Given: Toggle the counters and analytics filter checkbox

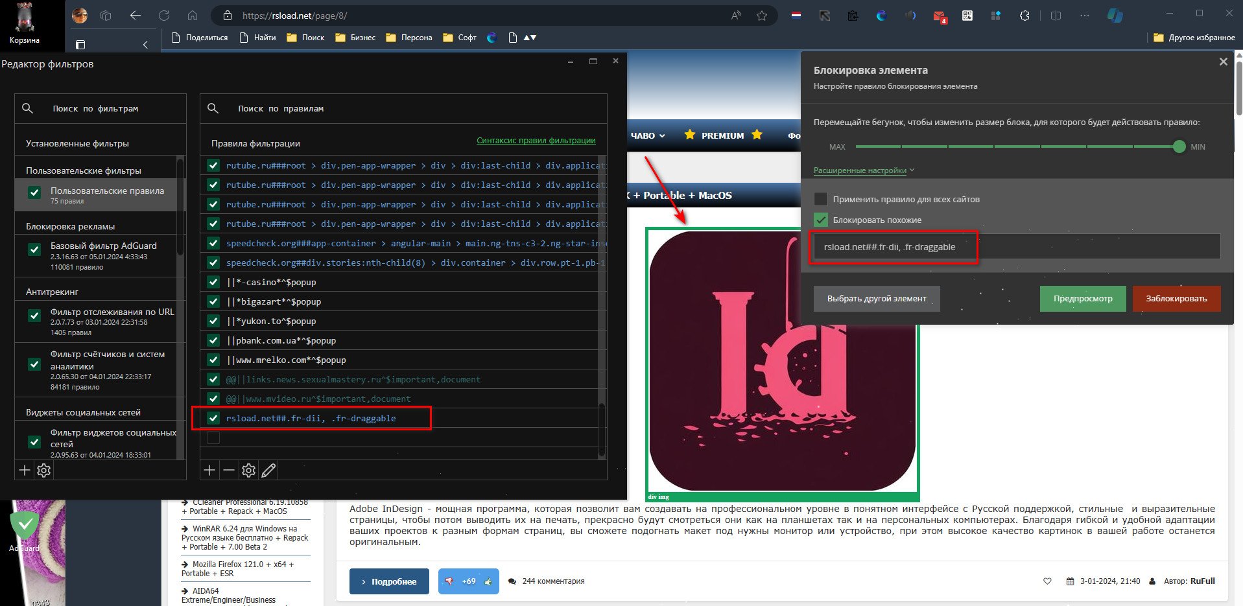Looking at the screenshot, I should click(x=35, y=364).
